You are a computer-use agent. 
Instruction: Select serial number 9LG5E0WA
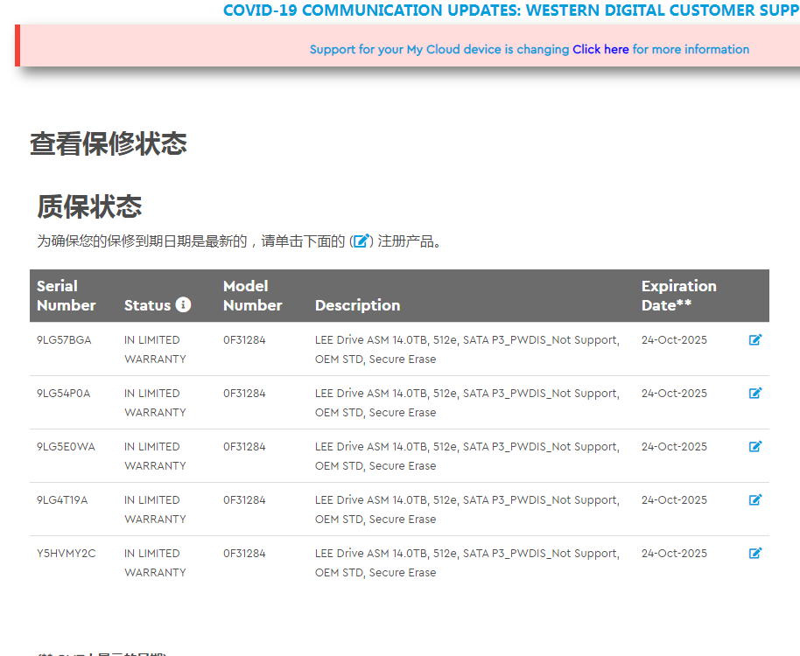click(x=66, y=447)
